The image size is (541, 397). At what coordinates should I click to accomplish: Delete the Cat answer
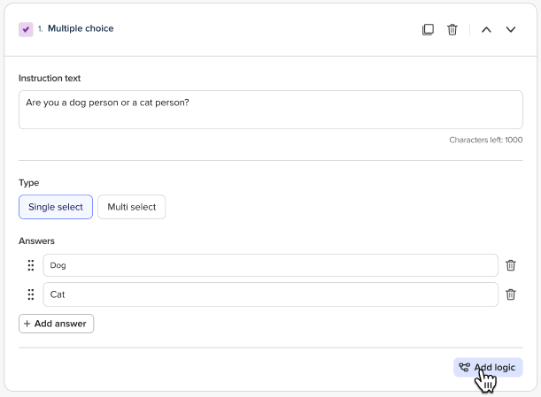coord(511,294)
